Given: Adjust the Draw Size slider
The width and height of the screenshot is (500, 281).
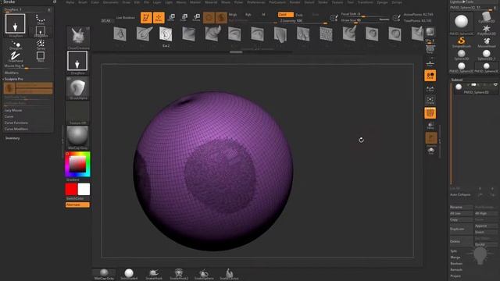Looking at the screenshot, I should pos(365,20).
